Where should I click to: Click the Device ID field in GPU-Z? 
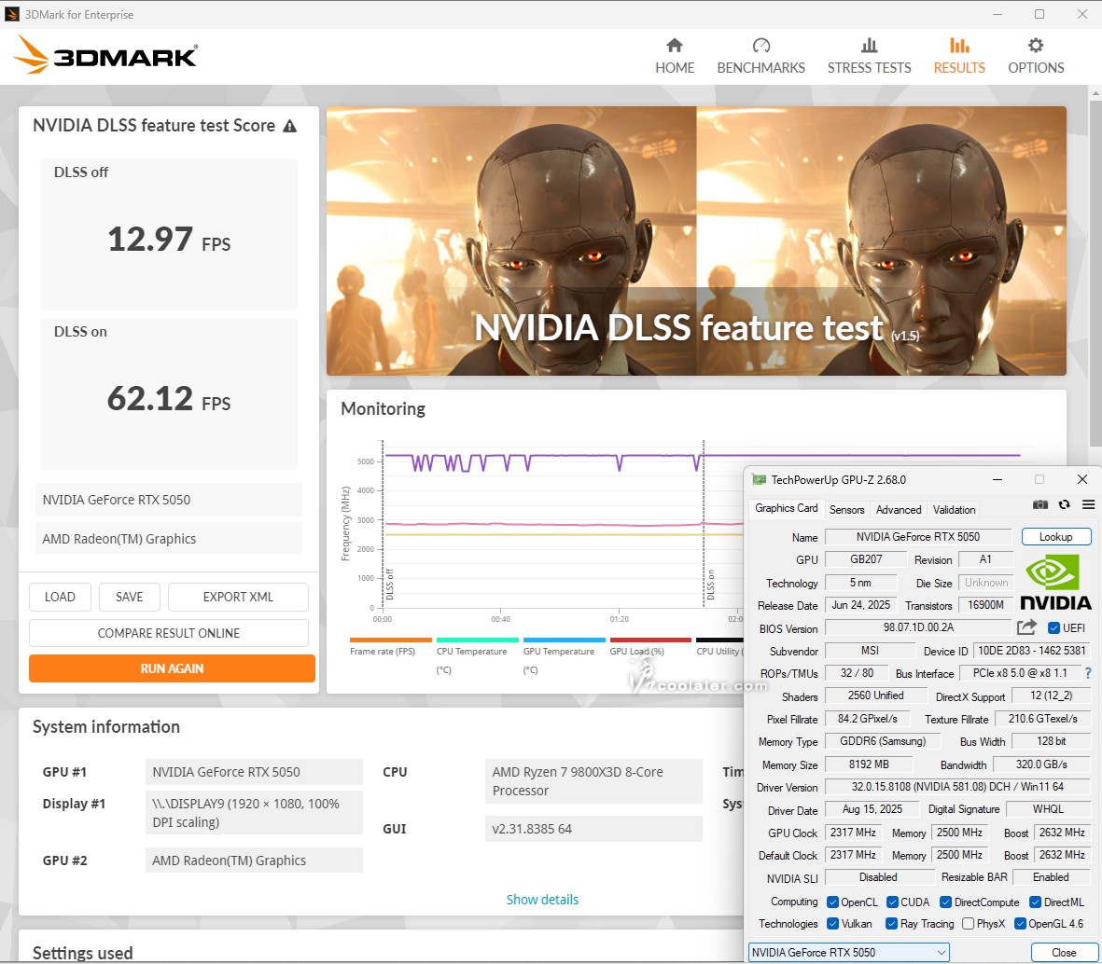[1032, 651]
